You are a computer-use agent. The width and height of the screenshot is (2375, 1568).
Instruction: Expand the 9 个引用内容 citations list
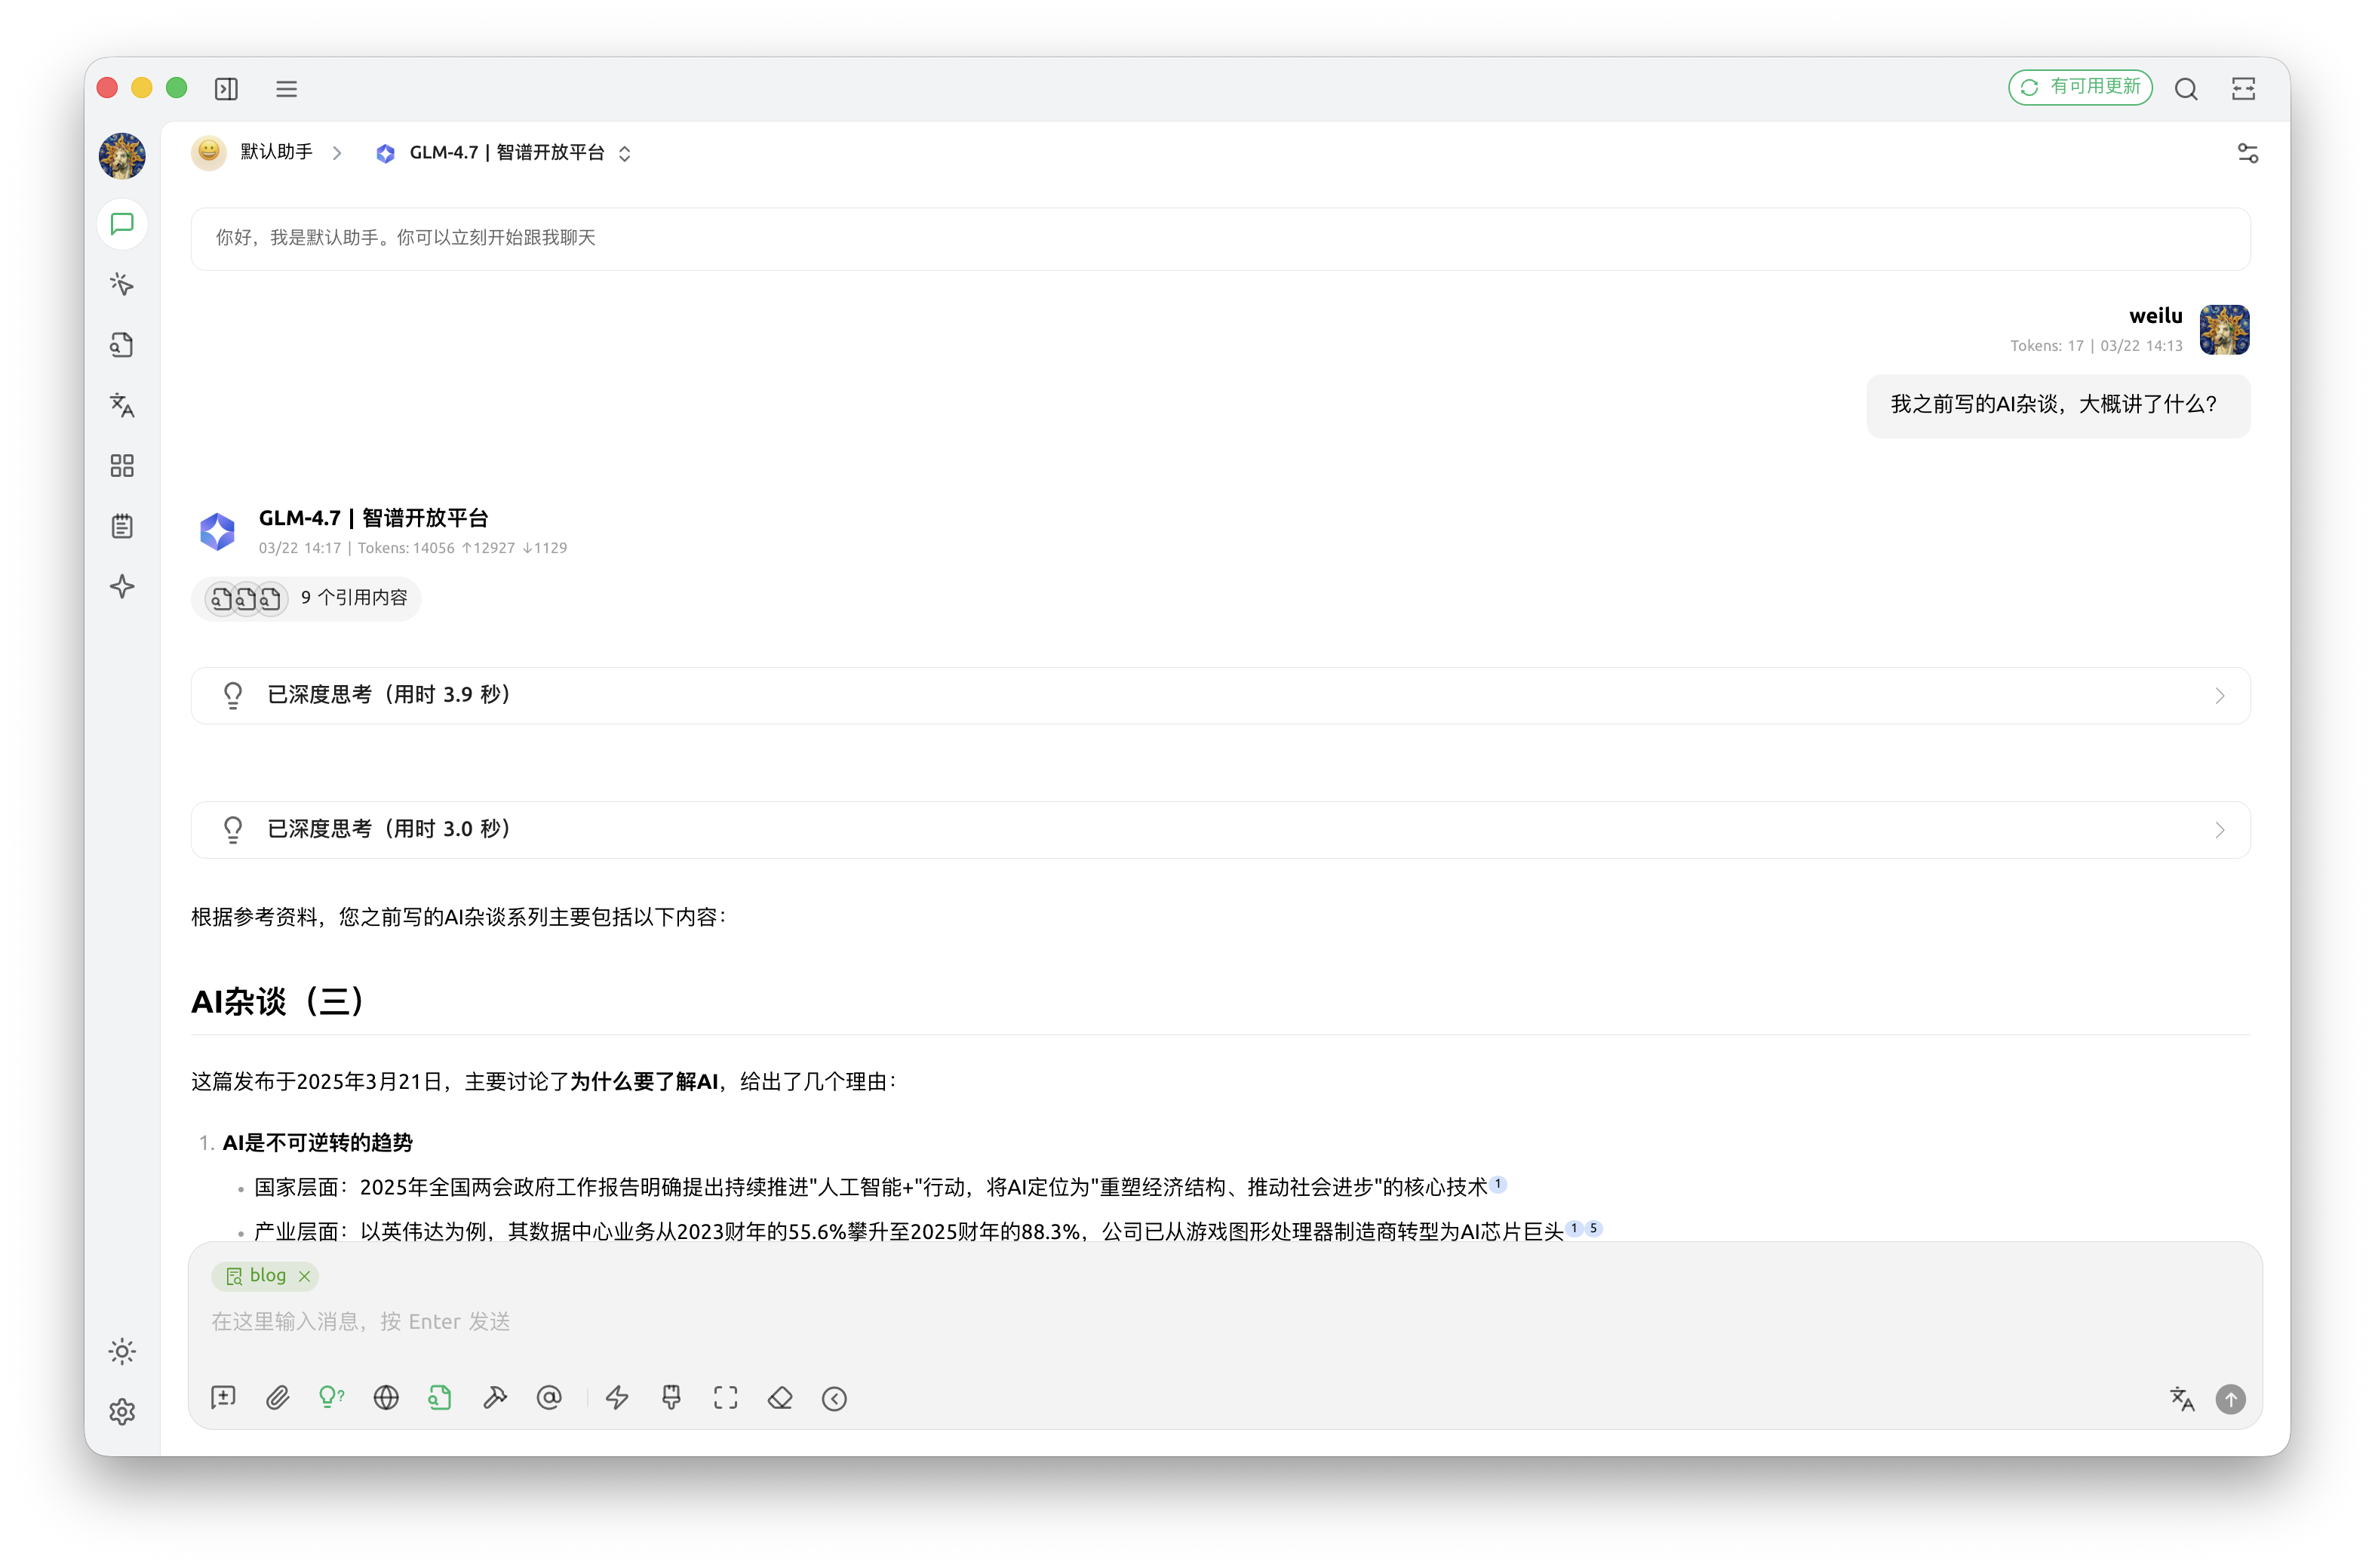tap(306, 599)
